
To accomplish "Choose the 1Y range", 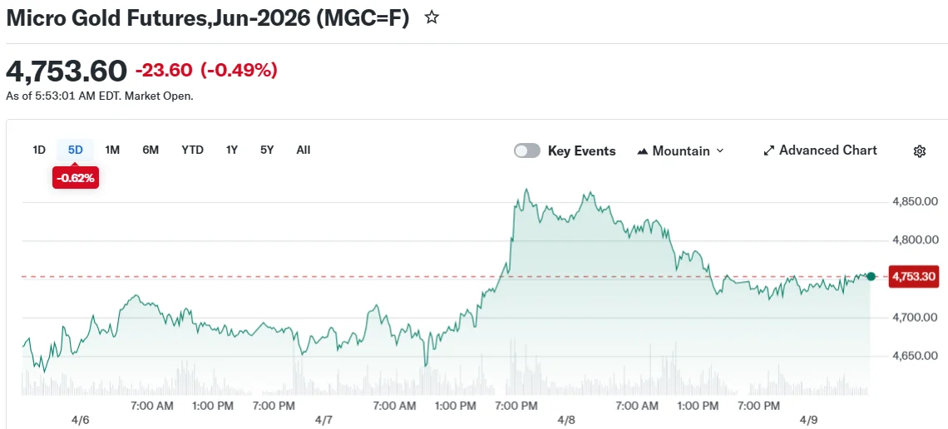I will point(232,150).
